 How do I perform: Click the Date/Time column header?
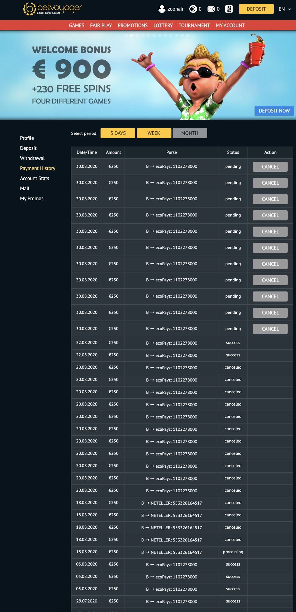pos(87,152)
